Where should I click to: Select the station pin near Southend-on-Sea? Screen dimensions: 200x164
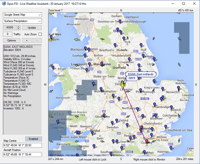pos(166,127)
